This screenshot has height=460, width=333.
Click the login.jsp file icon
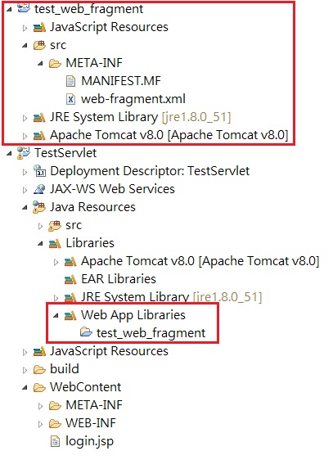(x=55, y=441)
